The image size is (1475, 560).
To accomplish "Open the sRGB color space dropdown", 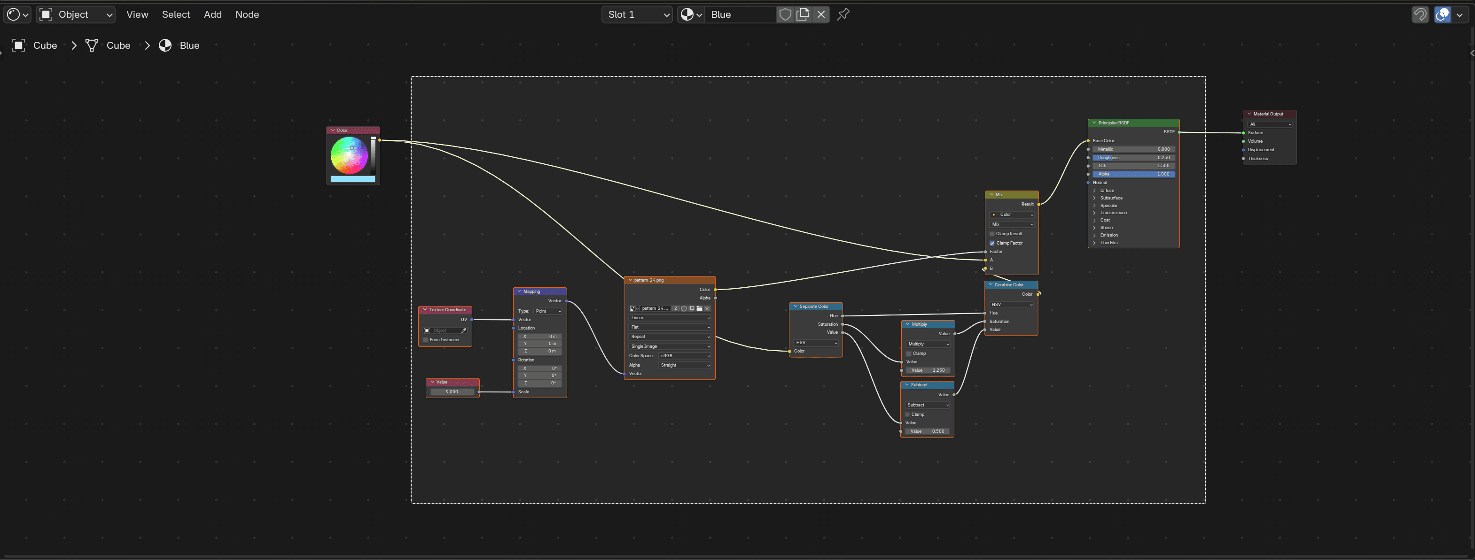I will point(685,356).
